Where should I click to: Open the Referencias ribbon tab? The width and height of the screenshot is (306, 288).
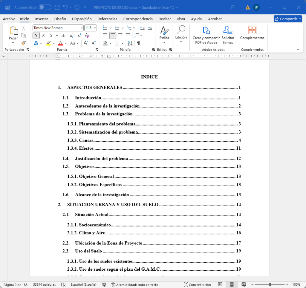[x=107, y=19]
